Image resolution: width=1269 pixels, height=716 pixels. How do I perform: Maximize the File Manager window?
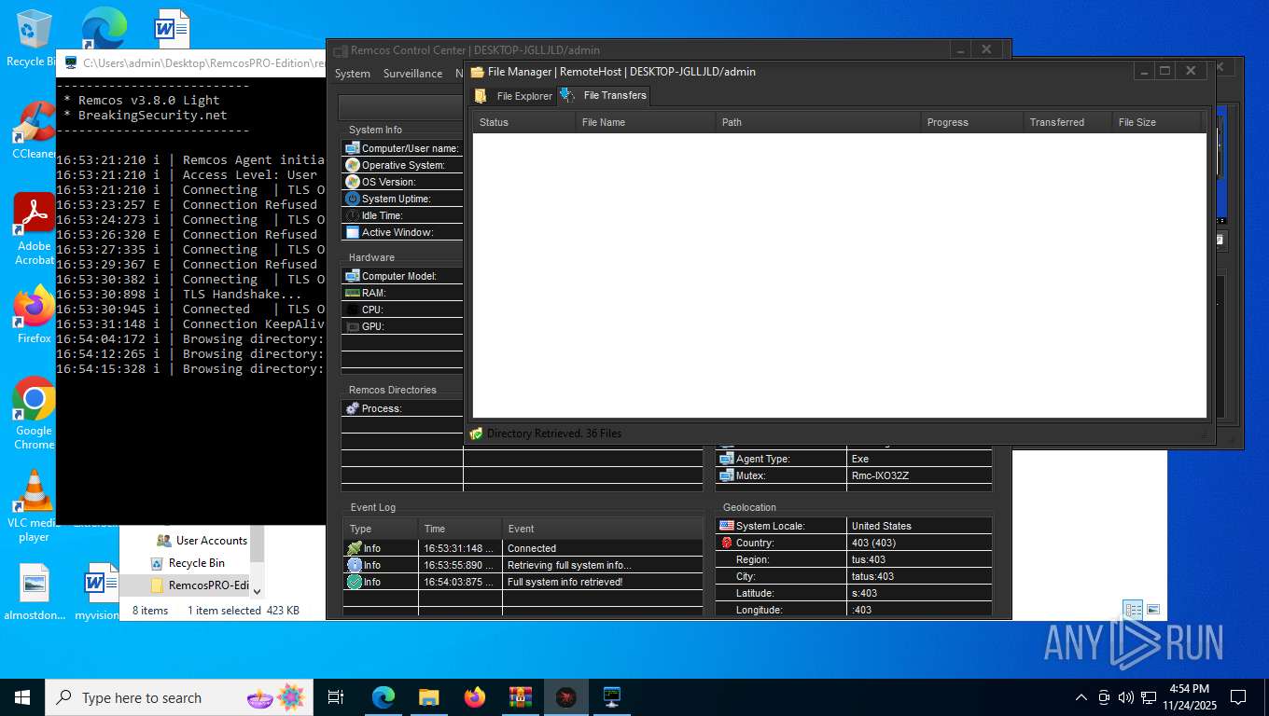[x=1164, y=71]
